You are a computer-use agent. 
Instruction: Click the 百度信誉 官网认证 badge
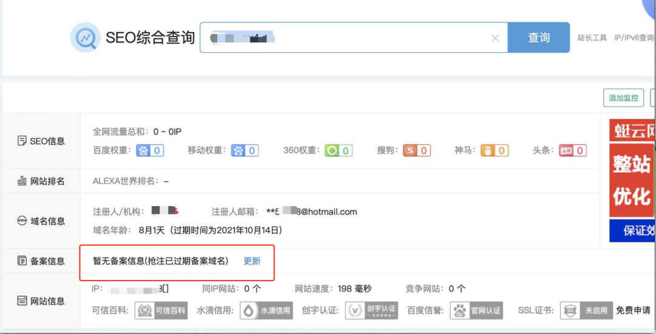coord(477,310)
